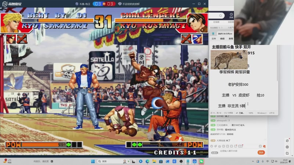
Task: Click the chat message from aihouyush
Action: pos(223,121)
